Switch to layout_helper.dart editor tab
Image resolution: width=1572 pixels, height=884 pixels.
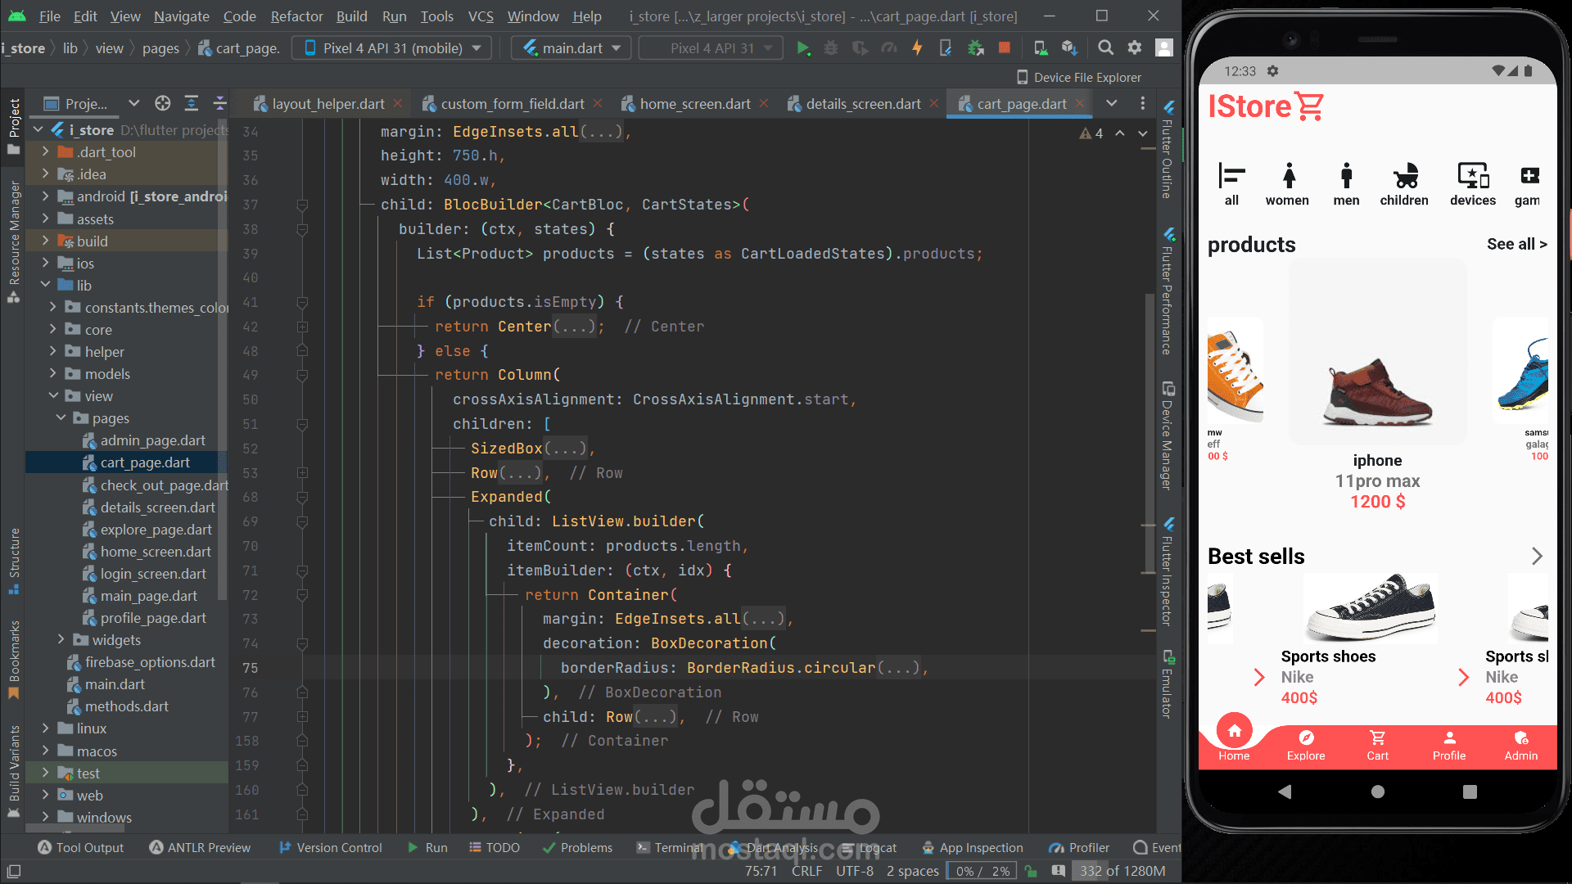(327, 104)
